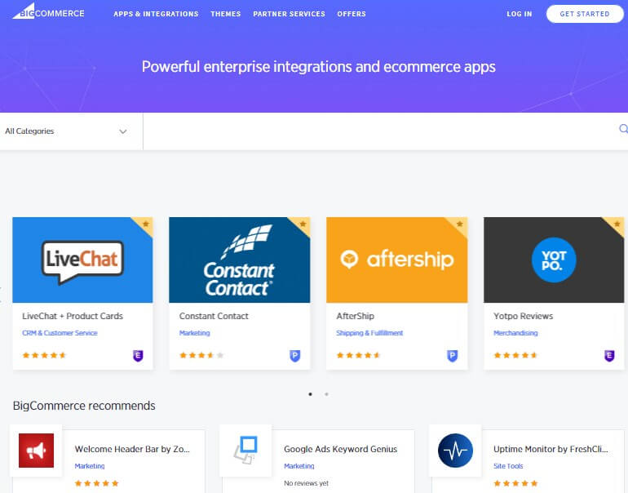Image resolution: width=628 pixels, height=493 pixels.
Task: Click Yotpo Reviews' star rating
Action: 515,355
